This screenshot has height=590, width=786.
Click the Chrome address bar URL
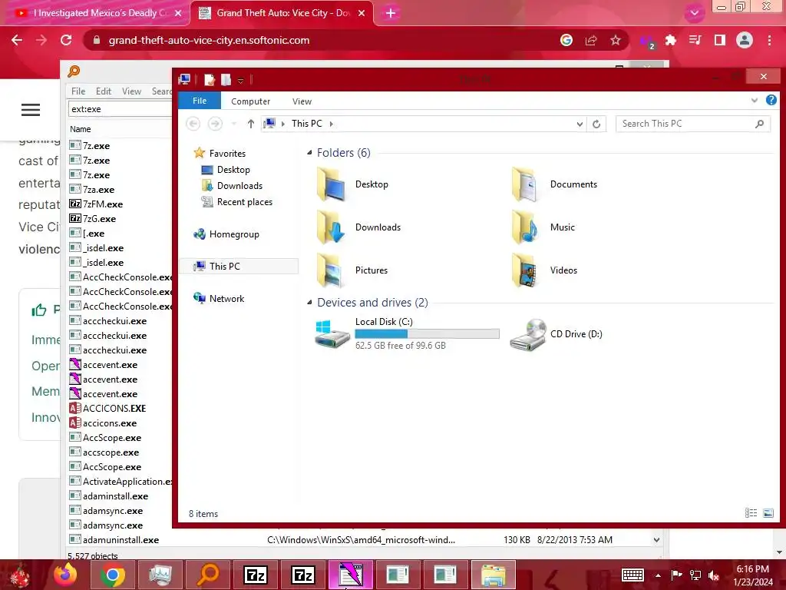[x=209, y=40]
